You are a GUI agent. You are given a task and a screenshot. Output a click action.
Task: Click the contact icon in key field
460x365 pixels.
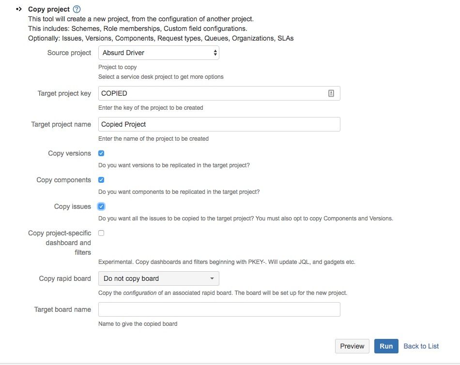pos(331,93)
